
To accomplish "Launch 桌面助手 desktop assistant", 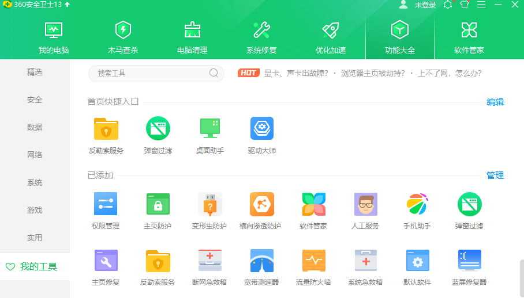I will 209,129.
